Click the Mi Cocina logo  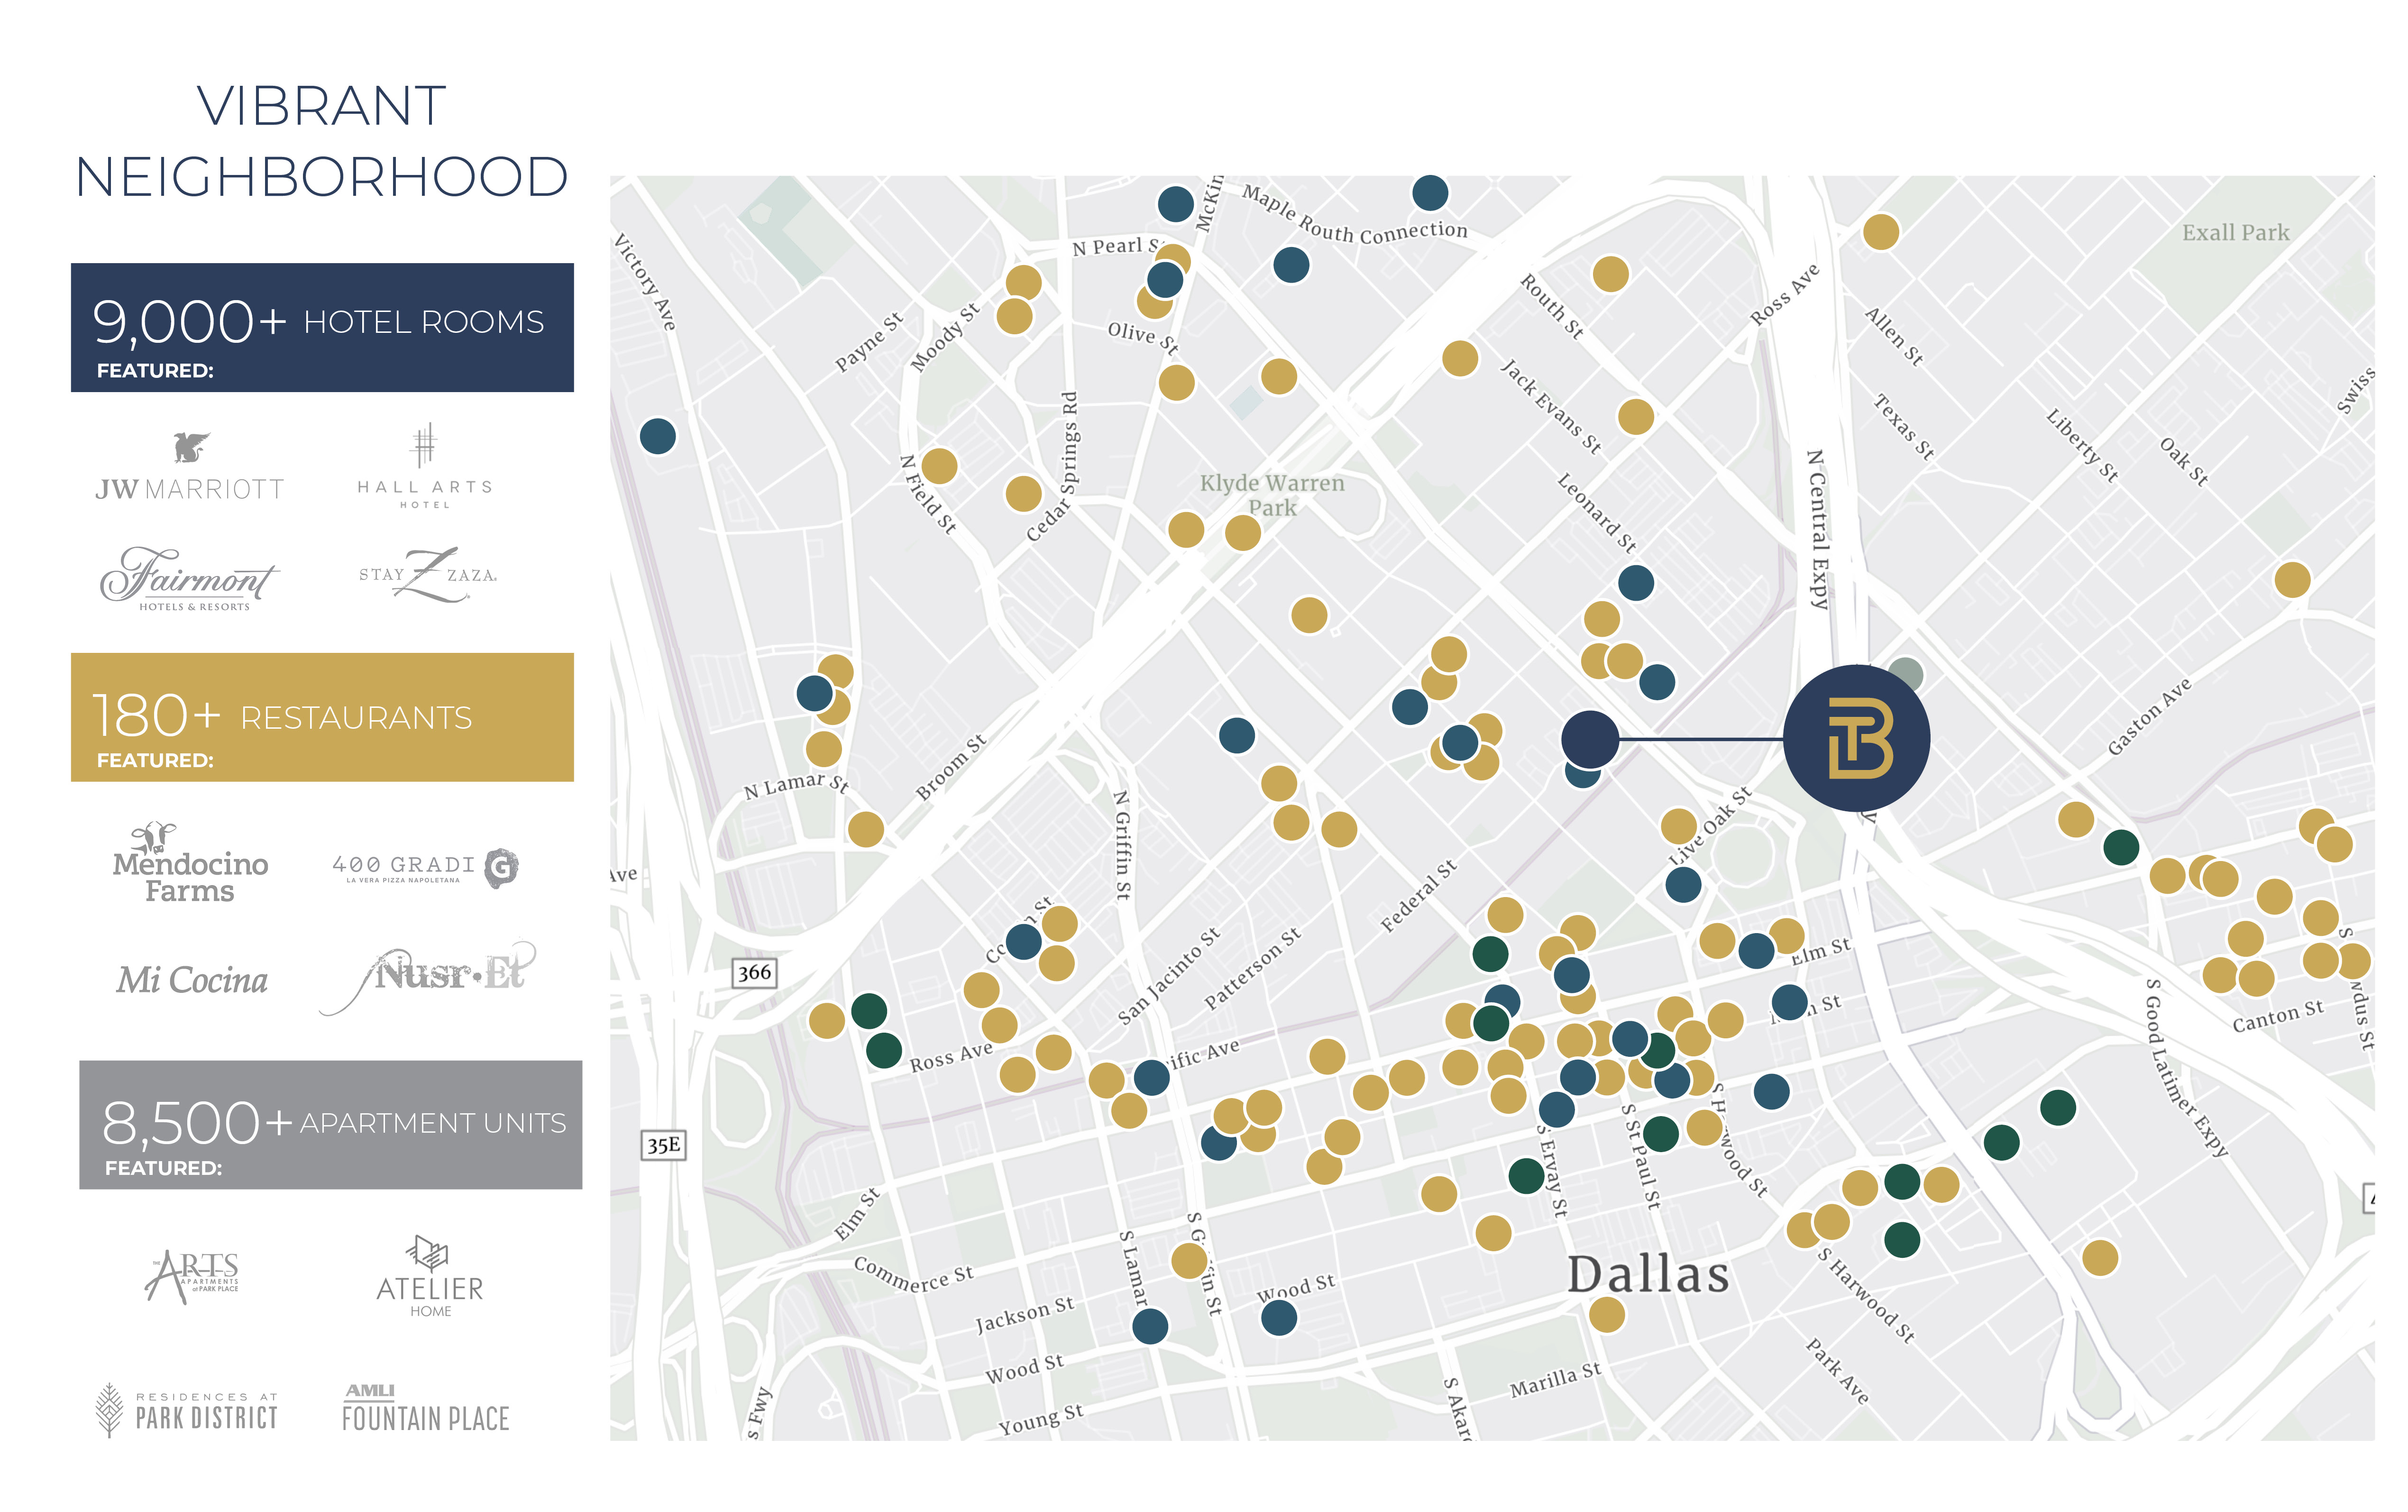[192, 980]
